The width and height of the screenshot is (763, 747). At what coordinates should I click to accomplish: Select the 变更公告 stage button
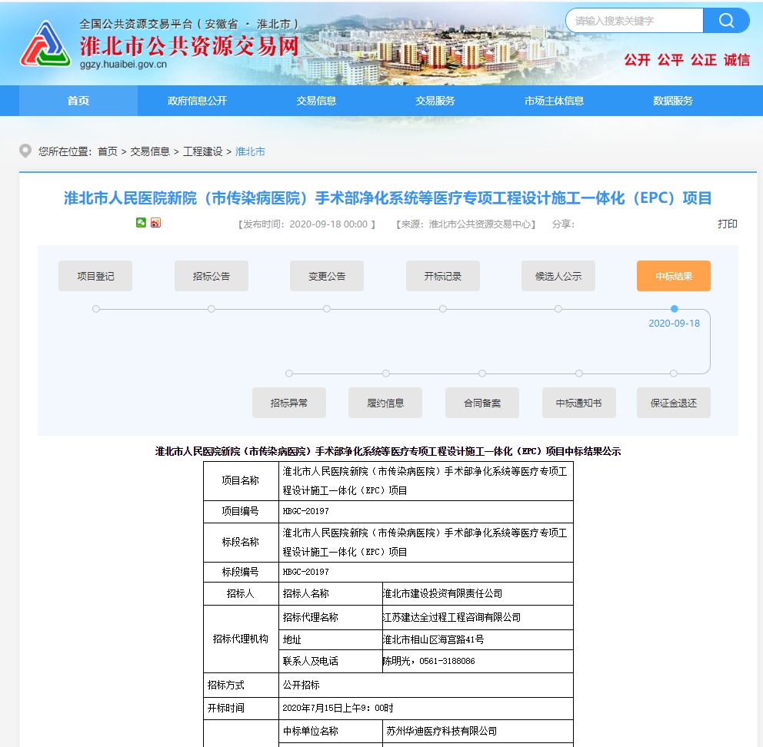click(x=327, y=276)
